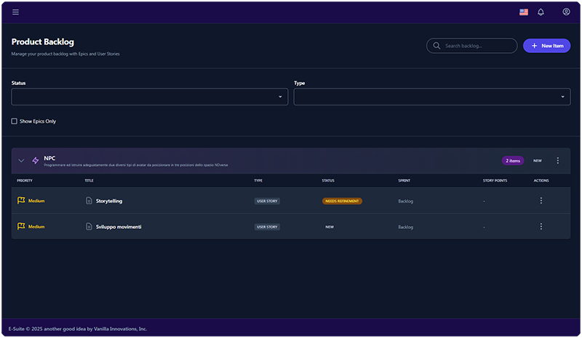Open the notifications bell
The width and height of the screenshot is (582, 338).
point(541,12)
